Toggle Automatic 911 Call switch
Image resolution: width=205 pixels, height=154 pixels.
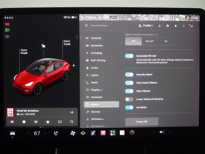point(129,56)
